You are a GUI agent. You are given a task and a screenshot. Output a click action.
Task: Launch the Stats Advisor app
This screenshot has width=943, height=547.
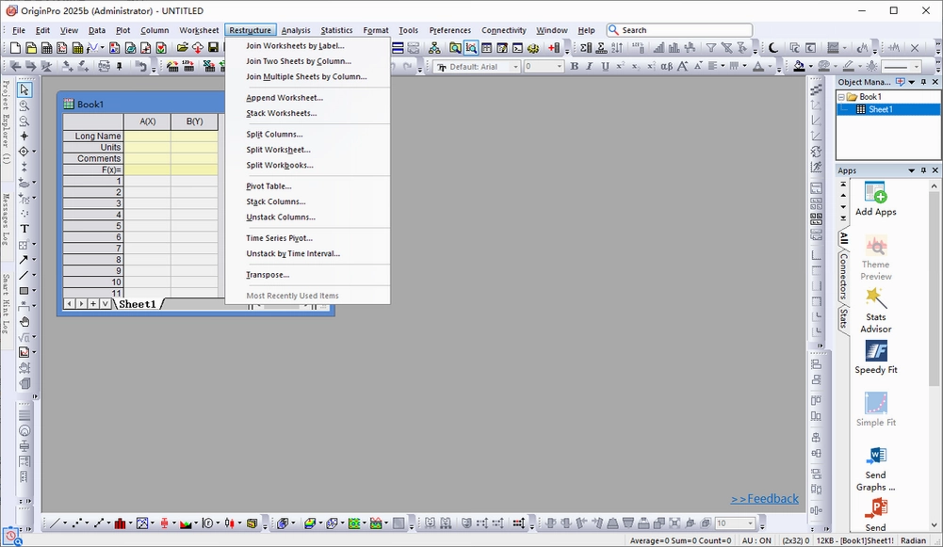[876, 310]
